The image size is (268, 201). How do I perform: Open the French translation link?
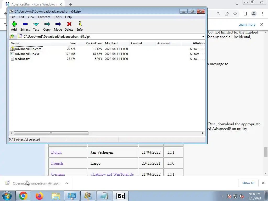[57, 163]
